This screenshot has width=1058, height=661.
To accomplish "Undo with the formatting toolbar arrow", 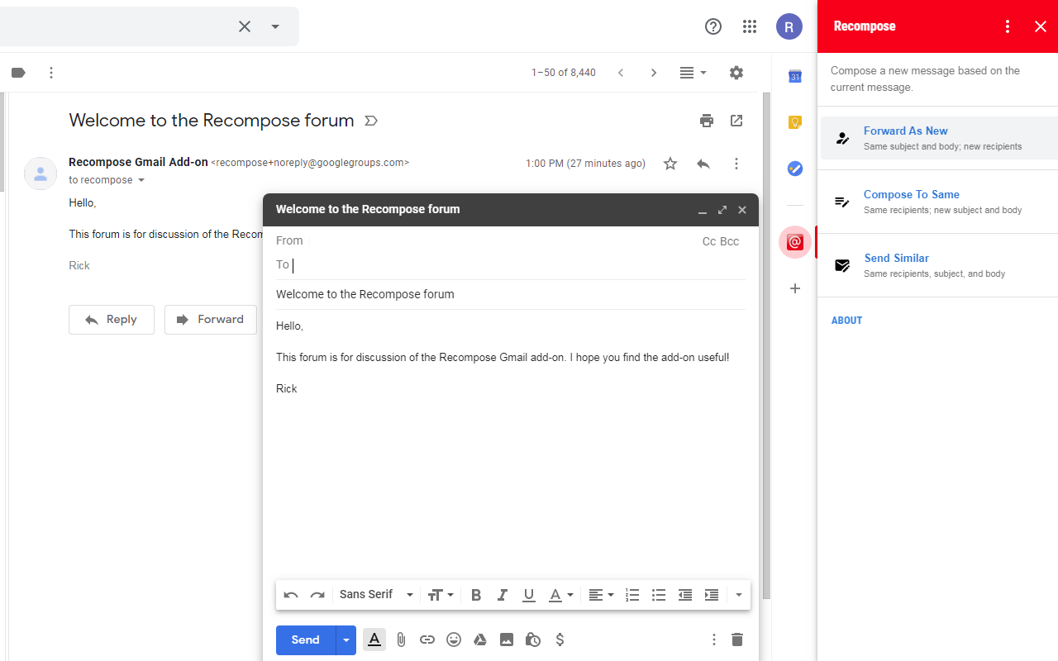I will [291, 595].
